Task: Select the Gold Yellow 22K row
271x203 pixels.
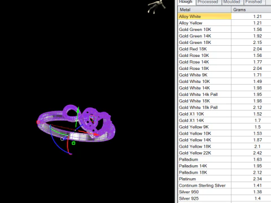Action: pyautogui.click(x=224, y=153)
